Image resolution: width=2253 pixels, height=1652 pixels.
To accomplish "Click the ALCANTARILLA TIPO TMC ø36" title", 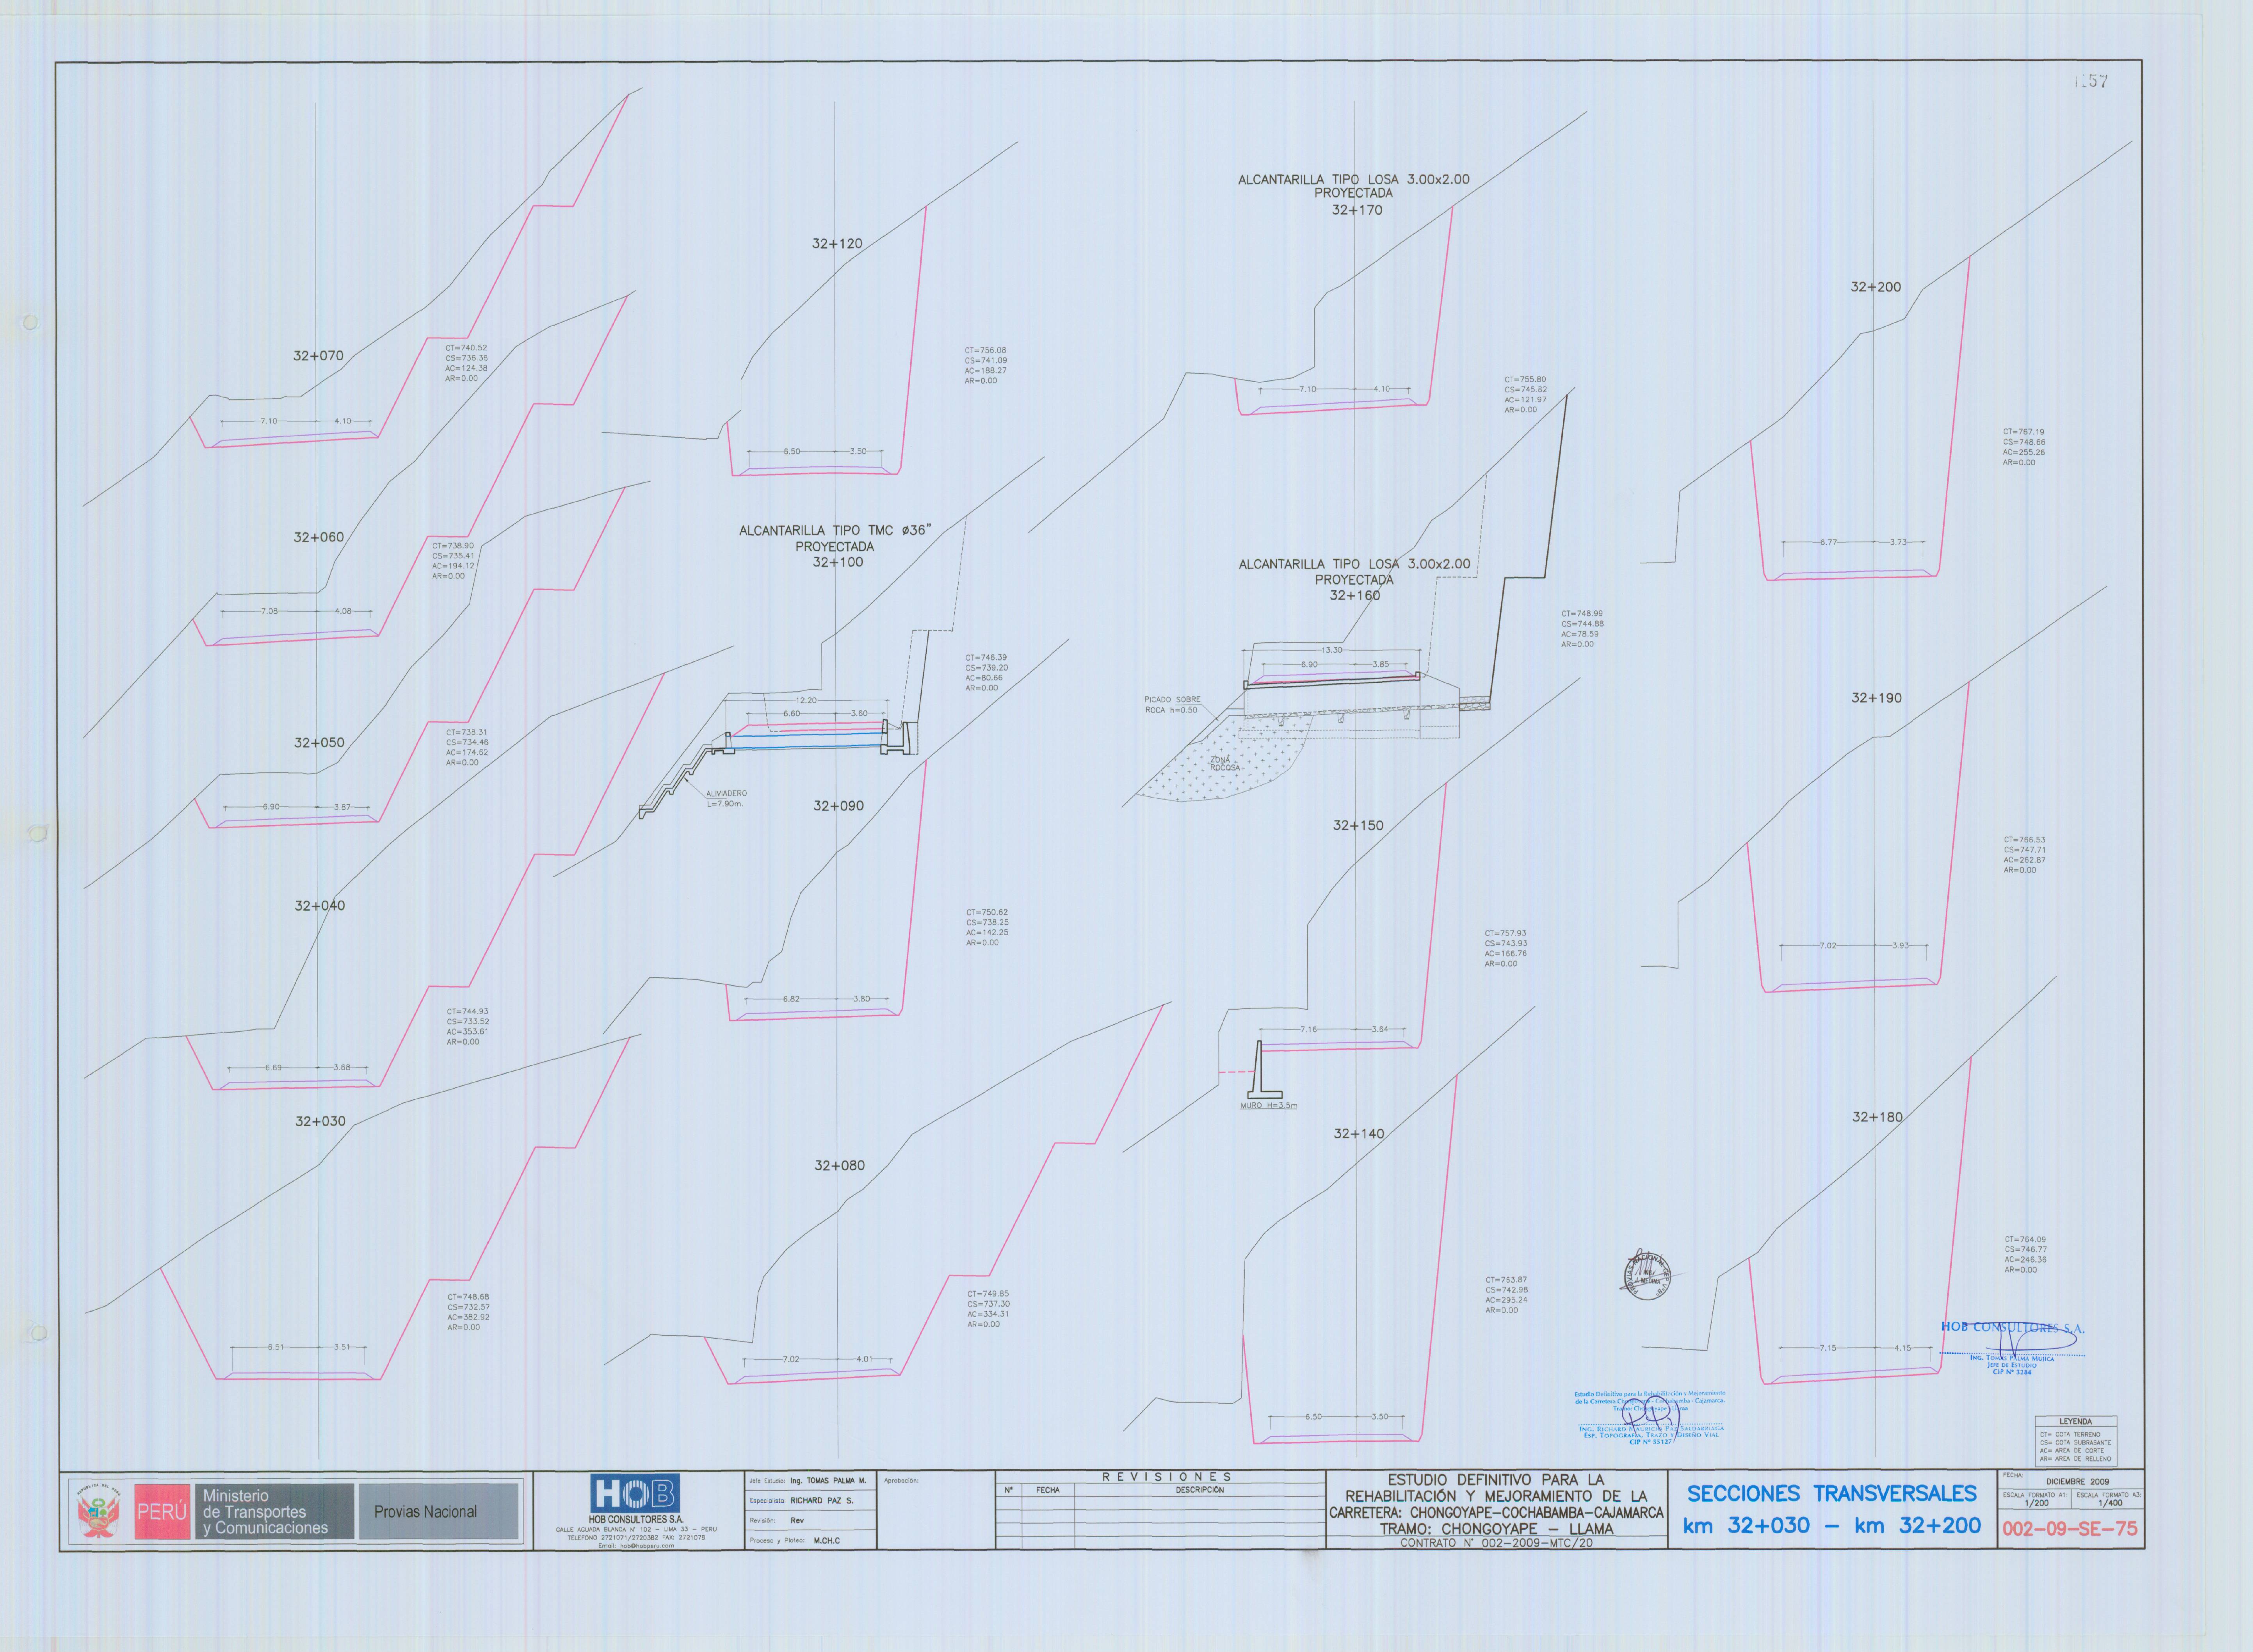I will [835, 531].
